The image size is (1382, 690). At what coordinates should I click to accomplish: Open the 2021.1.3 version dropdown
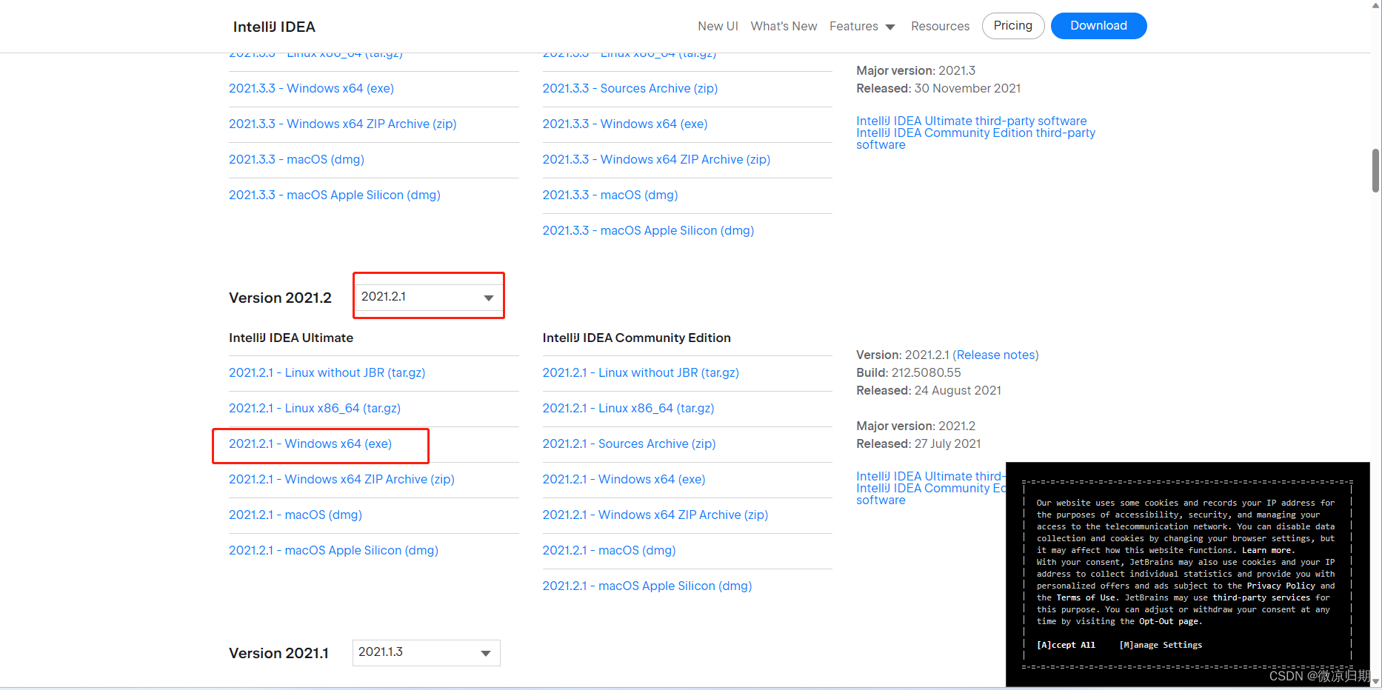(427, 652)
